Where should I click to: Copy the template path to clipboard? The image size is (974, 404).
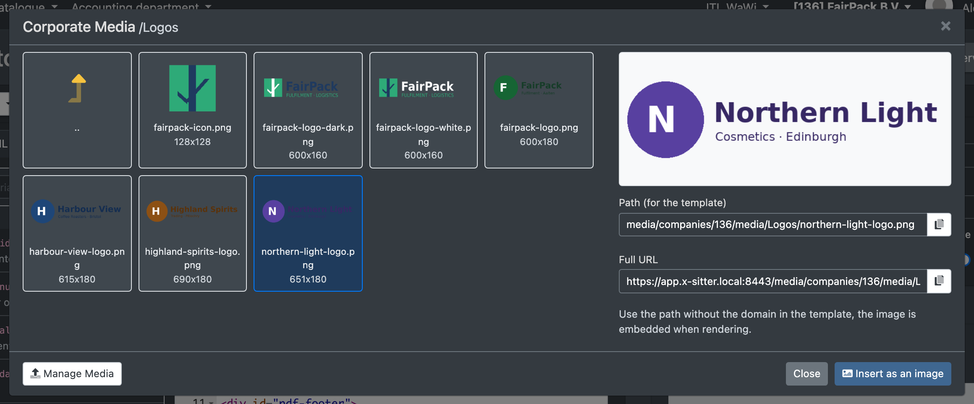coord(939,225)
